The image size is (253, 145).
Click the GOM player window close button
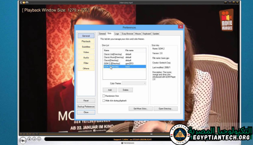(237, 3)
